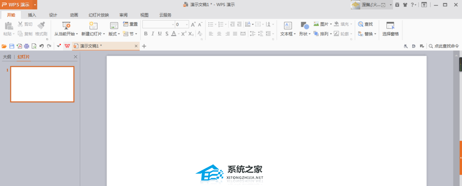The height and width of the screenshot is (186, 462).
Task: Click the font color A swatch
Action: [x=174, y=34]
